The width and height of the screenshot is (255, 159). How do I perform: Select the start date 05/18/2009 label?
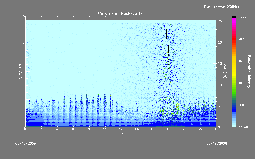(25, 143)
